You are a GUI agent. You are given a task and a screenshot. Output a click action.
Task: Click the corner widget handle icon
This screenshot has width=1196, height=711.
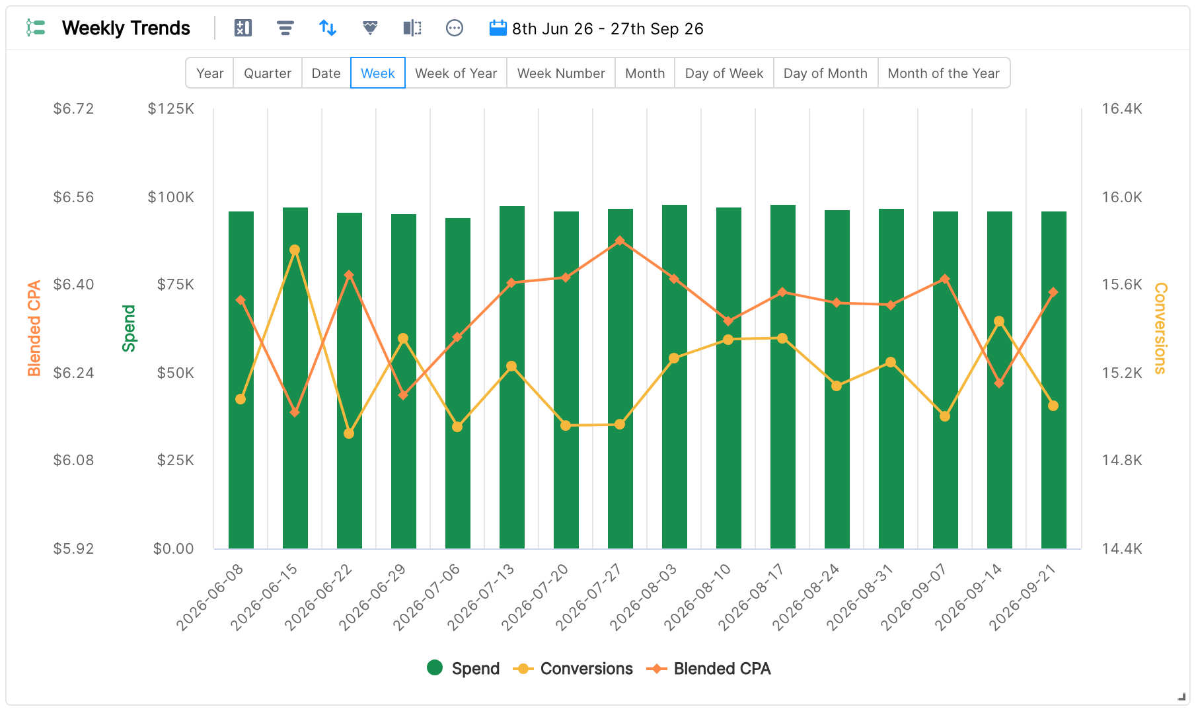pos(1182,696)
